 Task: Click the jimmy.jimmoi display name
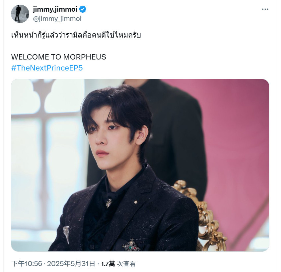55,9
